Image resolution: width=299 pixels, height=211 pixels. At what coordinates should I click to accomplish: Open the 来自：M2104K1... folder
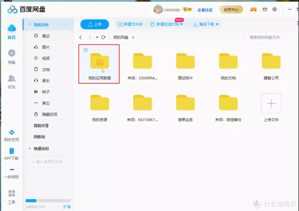pos(143,108)
